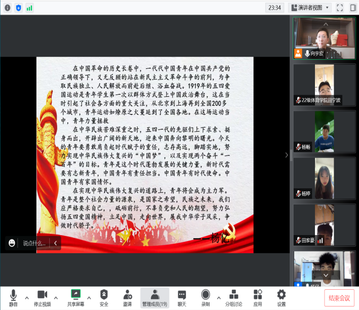Open the 安全 security options
The image size is (359, 310).
click(x=103, y=297)
